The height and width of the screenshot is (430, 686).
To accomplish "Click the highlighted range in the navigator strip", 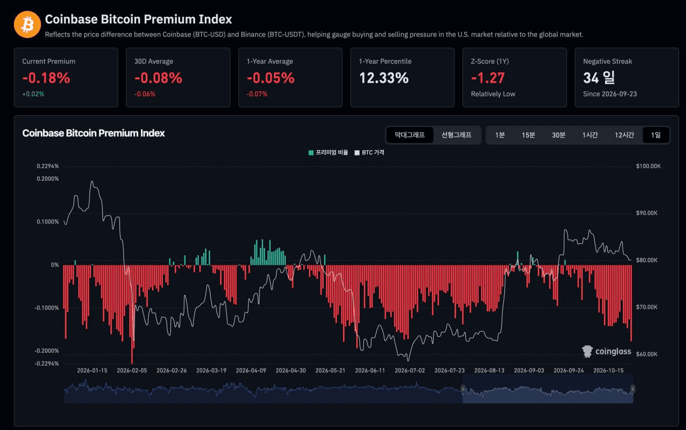I will point(548,388).
